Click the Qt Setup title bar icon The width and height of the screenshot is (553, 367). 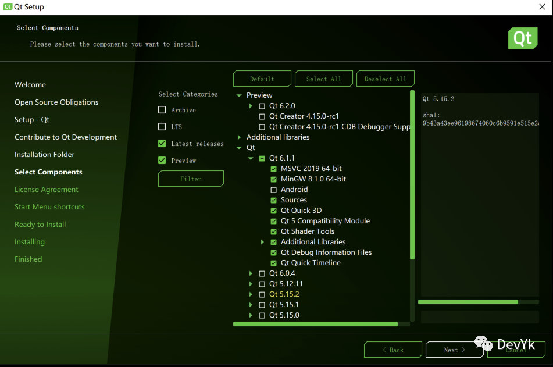click(x=7, y=7)
